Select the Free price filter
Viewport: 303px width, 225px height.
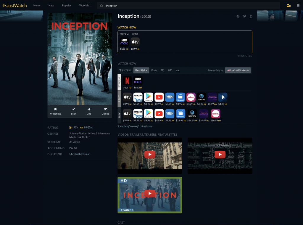coord(154,70)
